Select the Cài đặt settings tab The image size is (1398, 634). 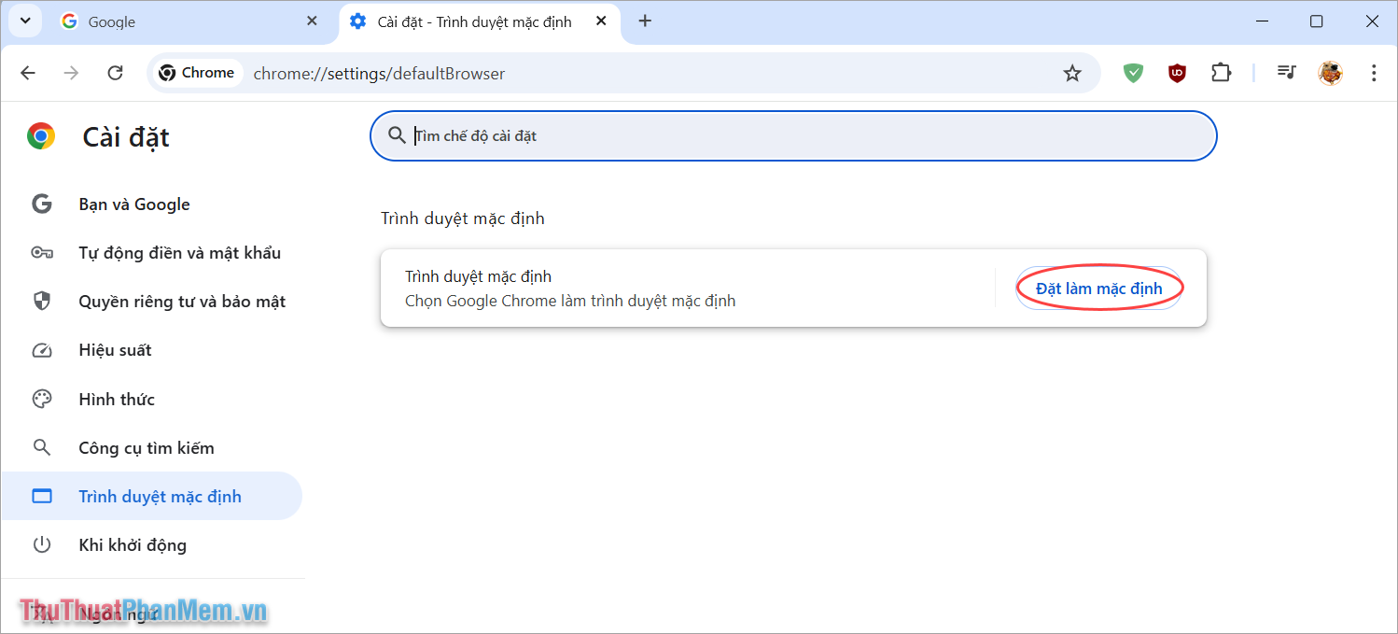point(467,21)
